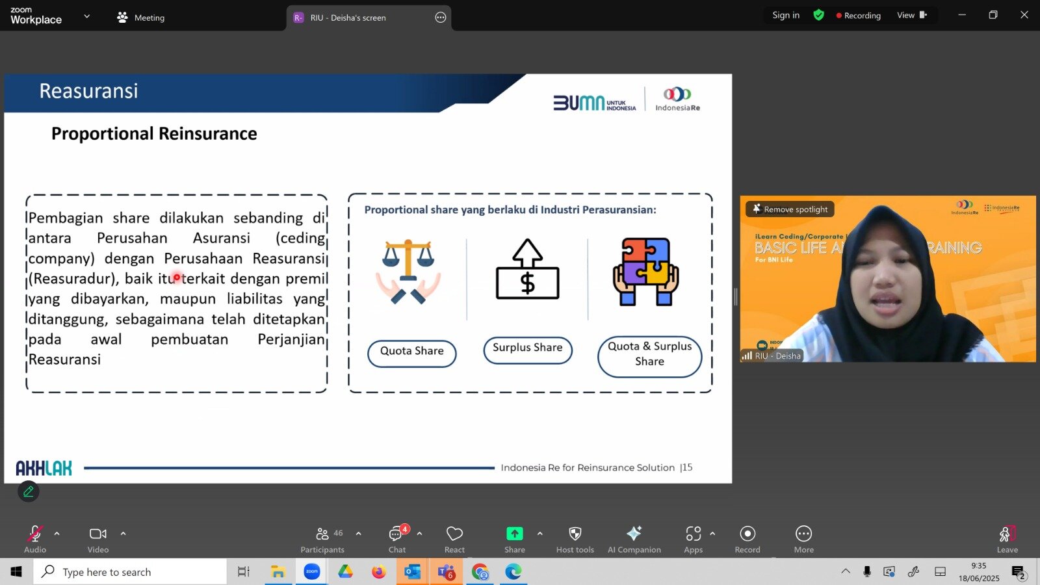
Task: Click the taskbar clock showing 9:35
Action: (x=979, y=572)
